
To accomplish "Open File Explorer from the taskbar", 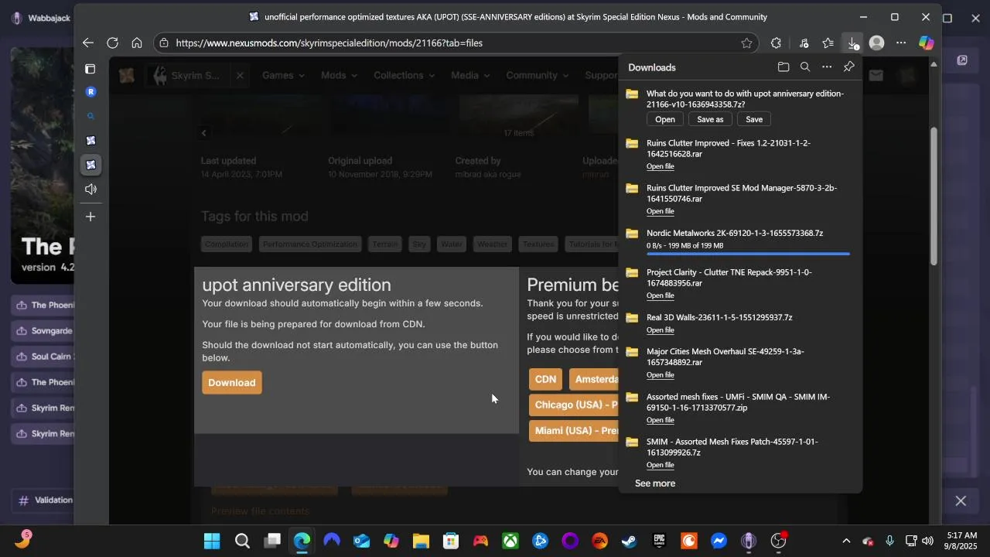I will tap(421, 541).
